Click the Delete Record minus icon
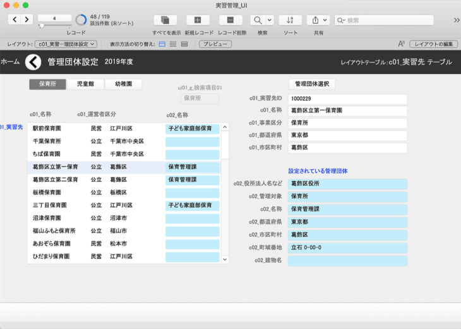Screen dimensions: 461x329 tap(230, 20)
